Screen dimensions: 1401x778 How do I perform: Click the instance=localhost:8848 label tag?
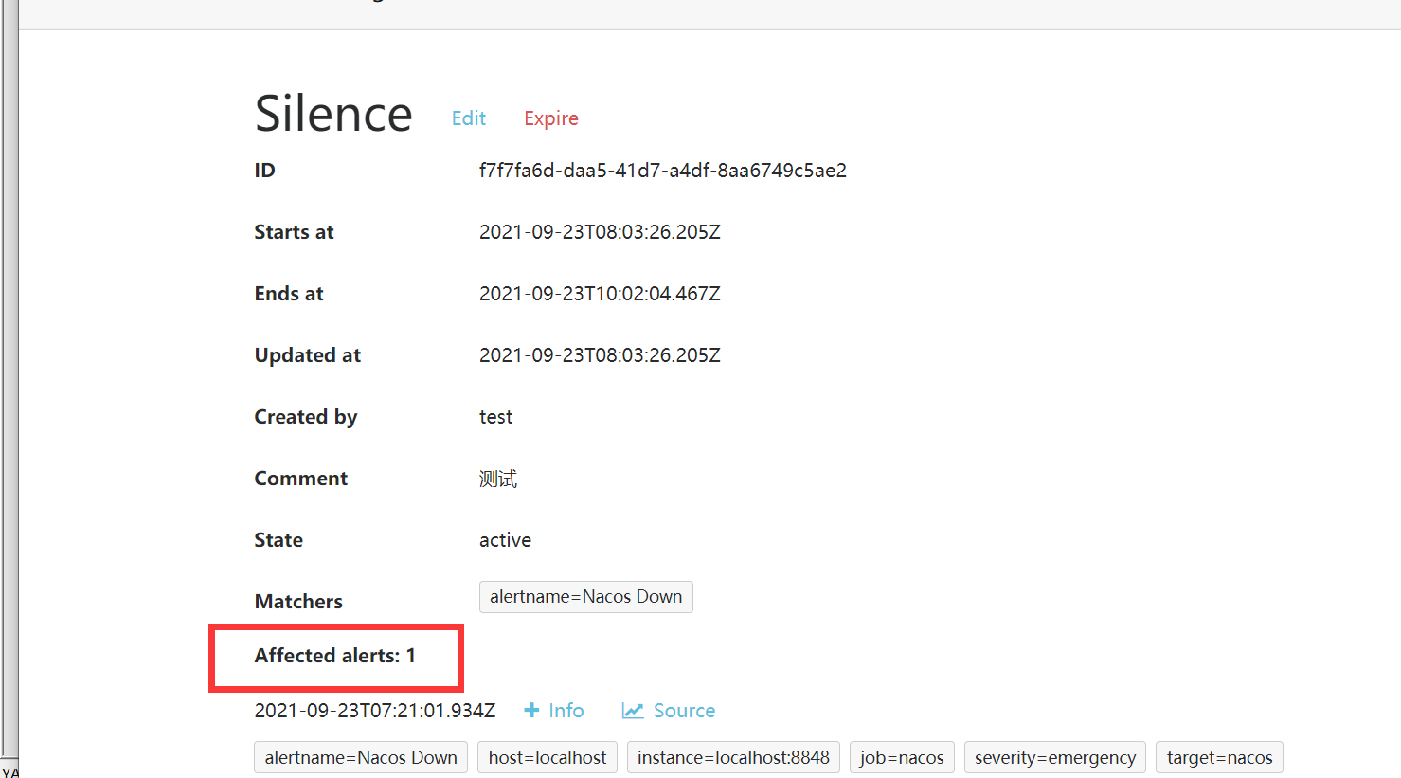733,757
